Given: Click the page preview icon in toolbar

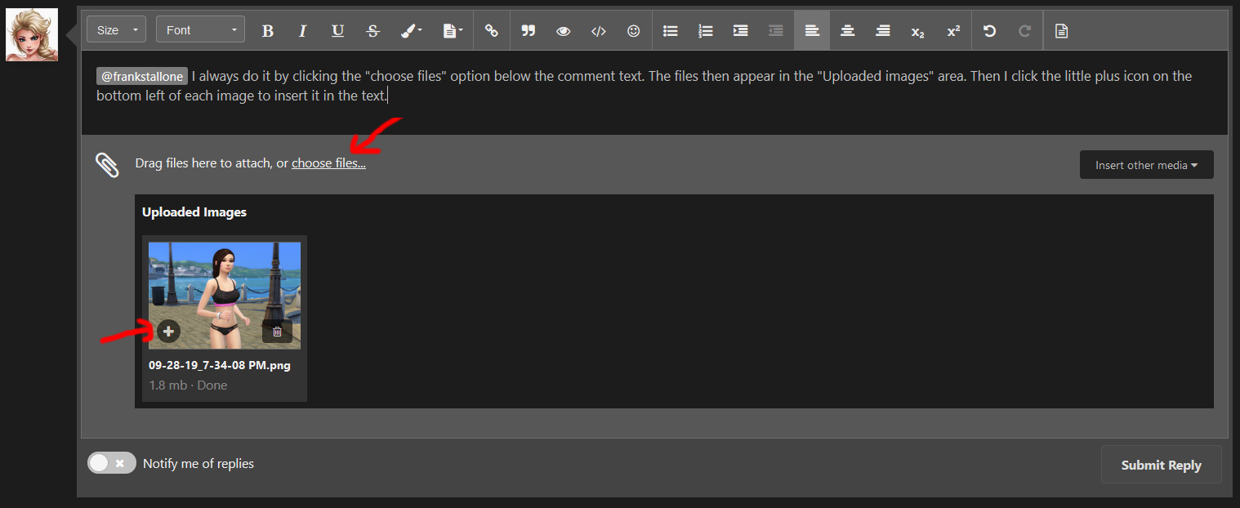Looking at the screenshot, I should [1061, 31].
